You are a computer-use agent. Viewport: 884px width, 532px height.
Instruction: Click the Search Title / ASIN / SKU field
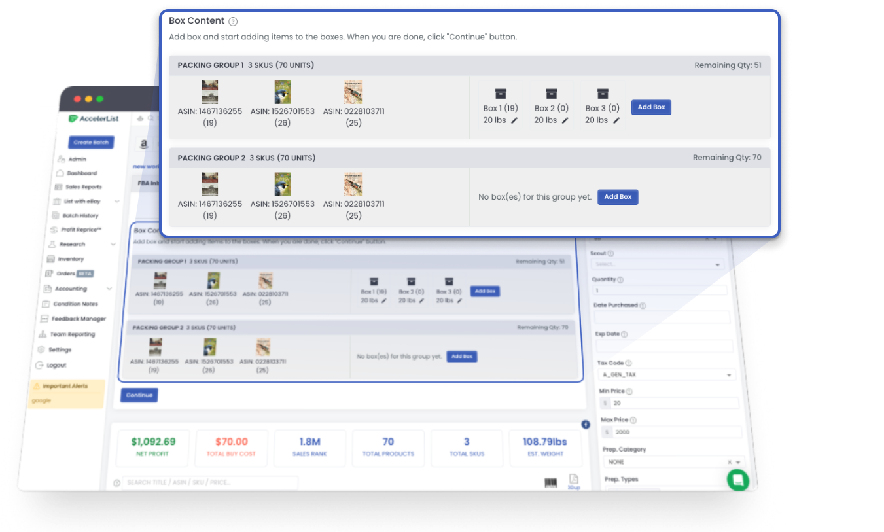click(209, 482)
